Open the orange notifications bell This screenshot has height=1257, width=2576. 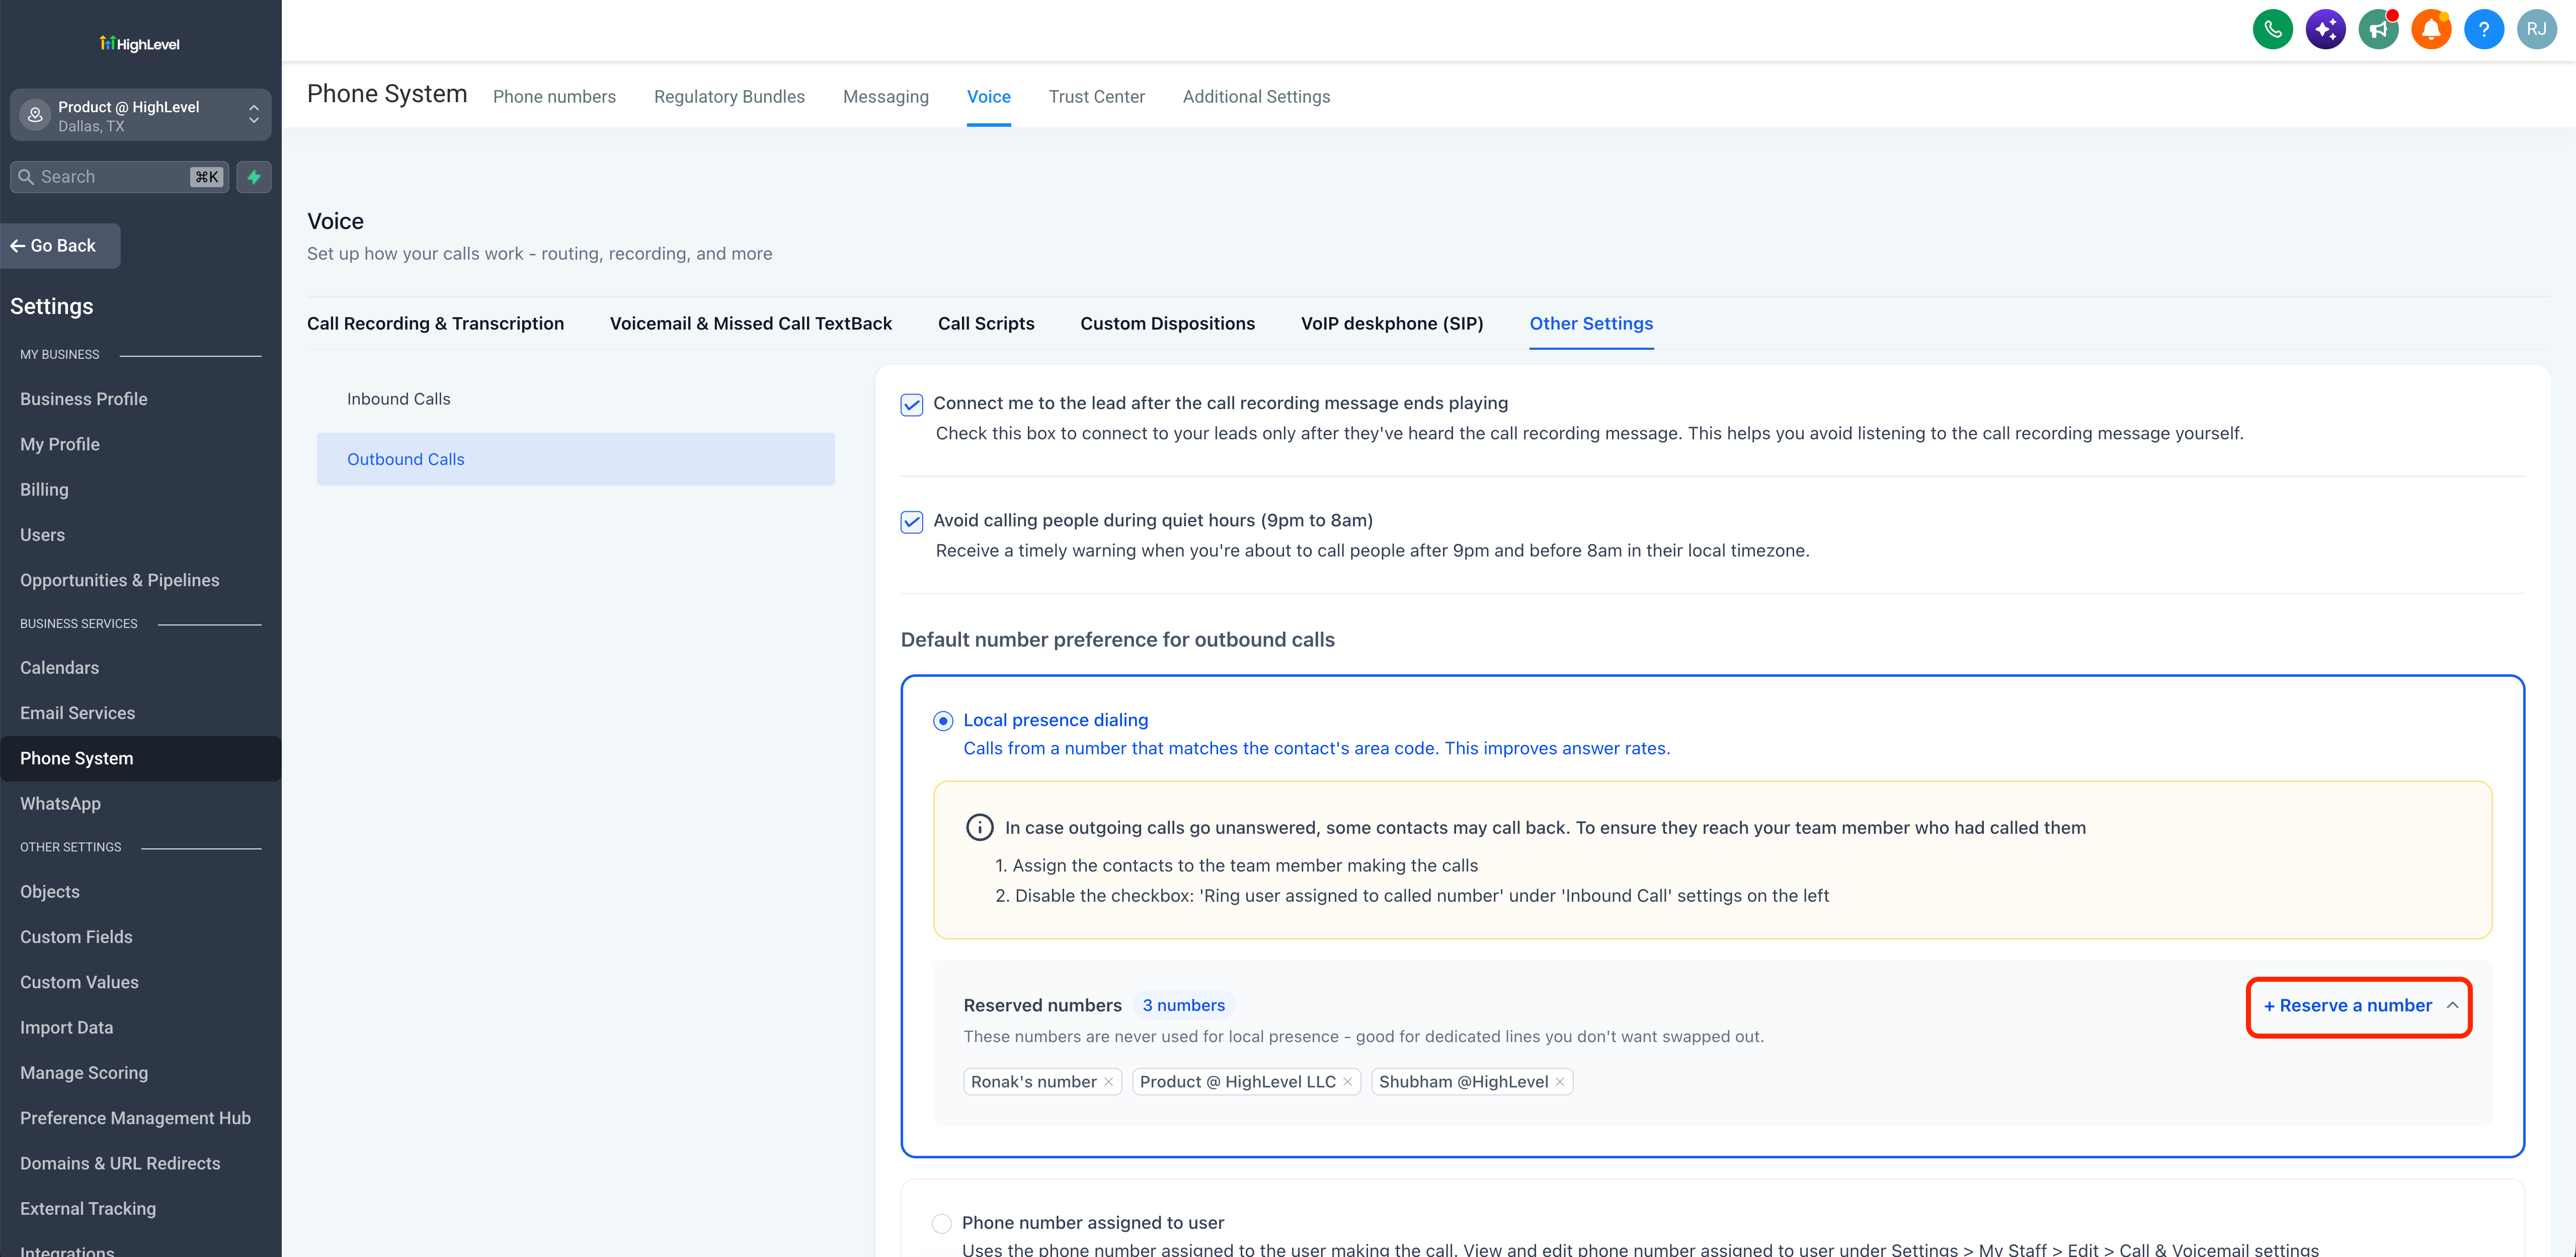pyautogui.click(x=2431, y=29)
